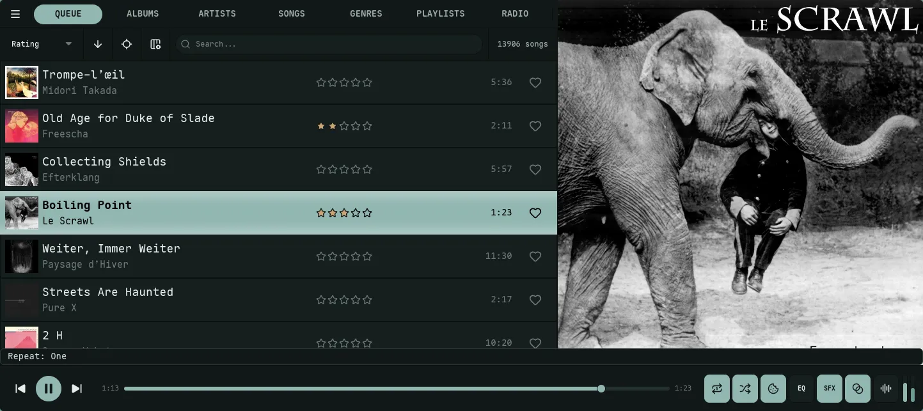This screenshot has width=923, height=411.
Task: Skip to the previous track
Action: pyautogui.click(x=20, y=389)
